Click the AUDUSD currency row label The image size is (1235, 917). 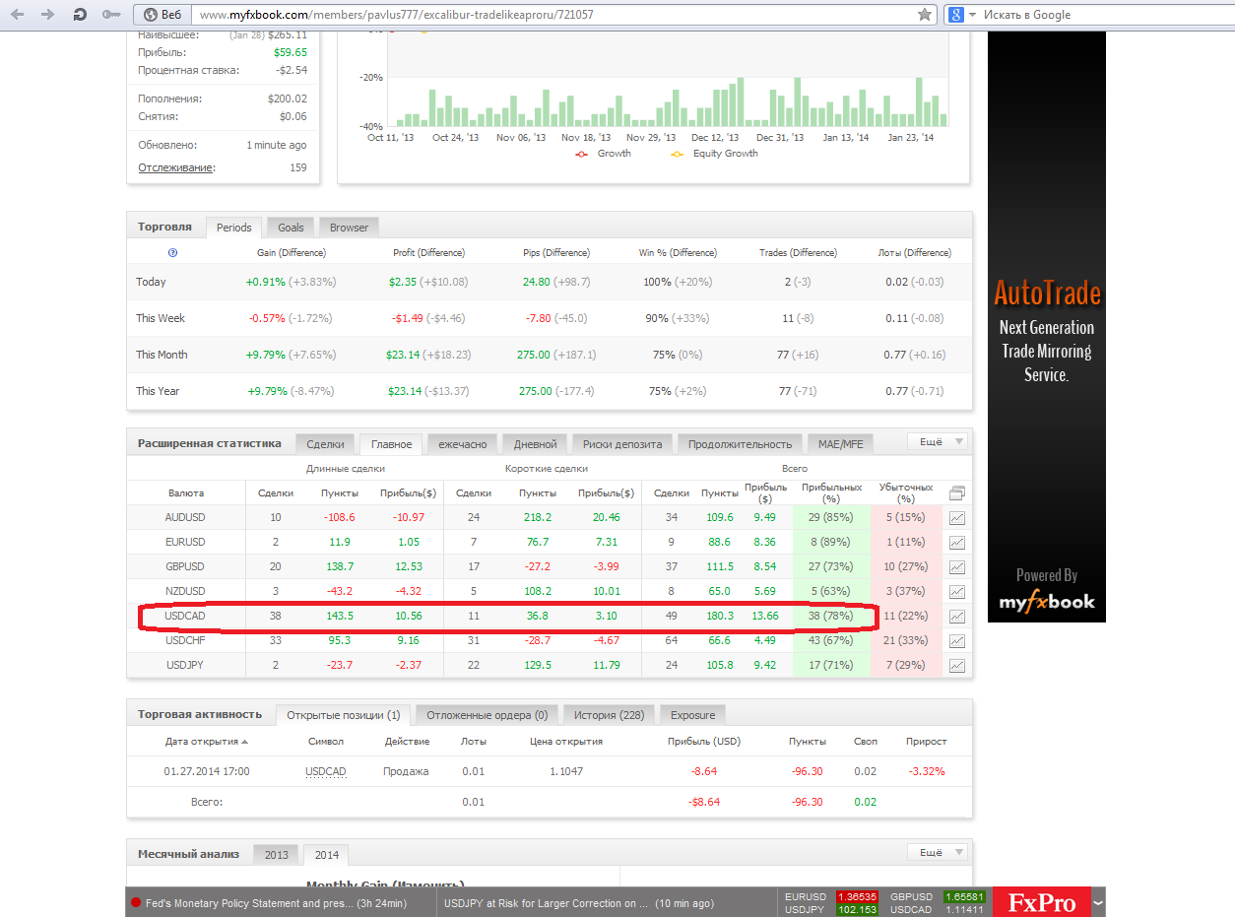tap(185, 517)
